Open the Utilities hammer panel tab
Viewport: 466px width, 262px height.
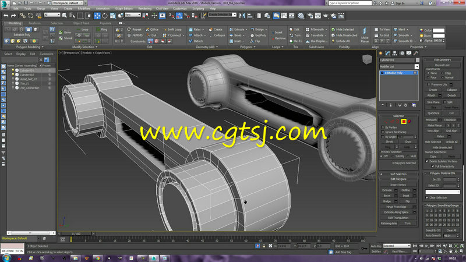[416, 53]
